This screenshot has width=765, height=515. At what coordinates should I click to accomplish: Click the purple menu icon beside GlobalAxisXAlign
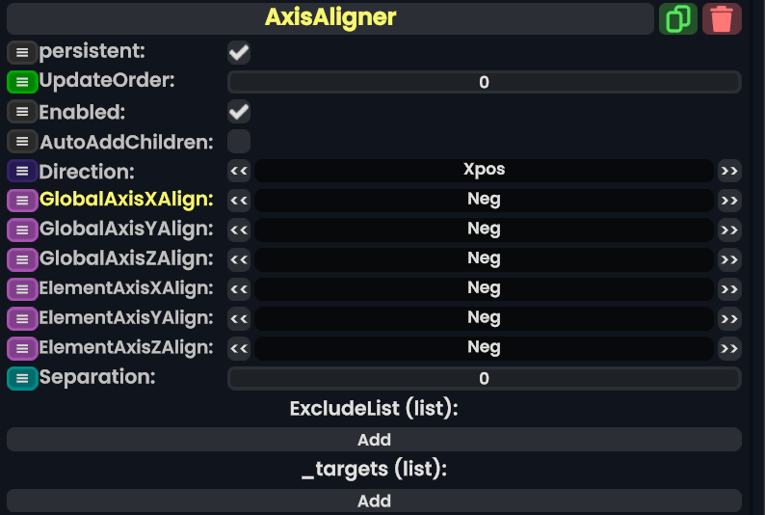coord(21,201)
